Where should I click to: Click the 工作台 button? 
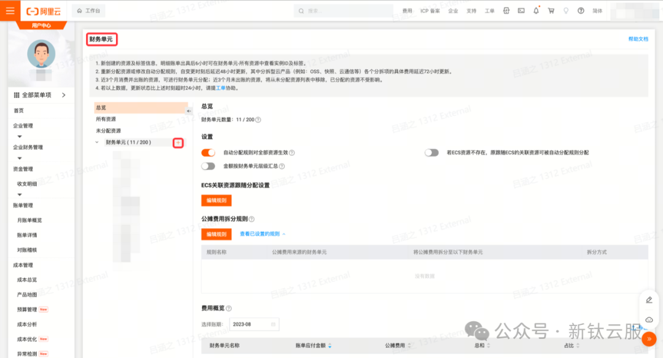point(89,11)
